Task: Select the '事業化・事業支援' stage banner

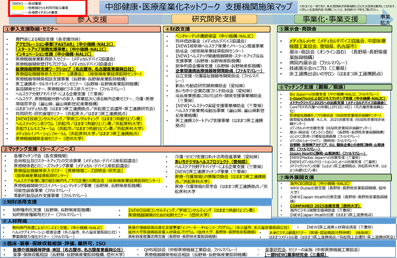Action: [x=330, y=19]
